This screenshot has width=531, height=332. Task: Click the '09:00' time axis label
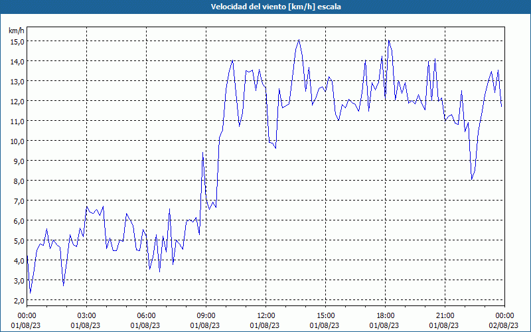(206, 316)
